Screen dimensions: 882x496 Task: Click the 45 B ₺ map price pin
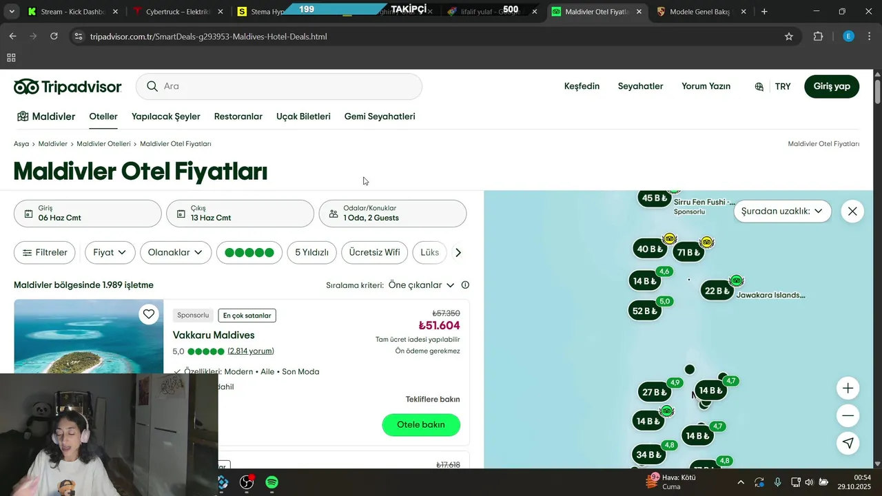tap(655, 198)
